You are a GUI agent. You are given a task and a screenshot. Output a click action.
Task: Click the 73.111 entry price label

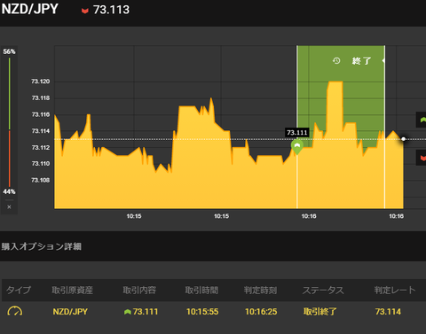(x=297, y=133)
